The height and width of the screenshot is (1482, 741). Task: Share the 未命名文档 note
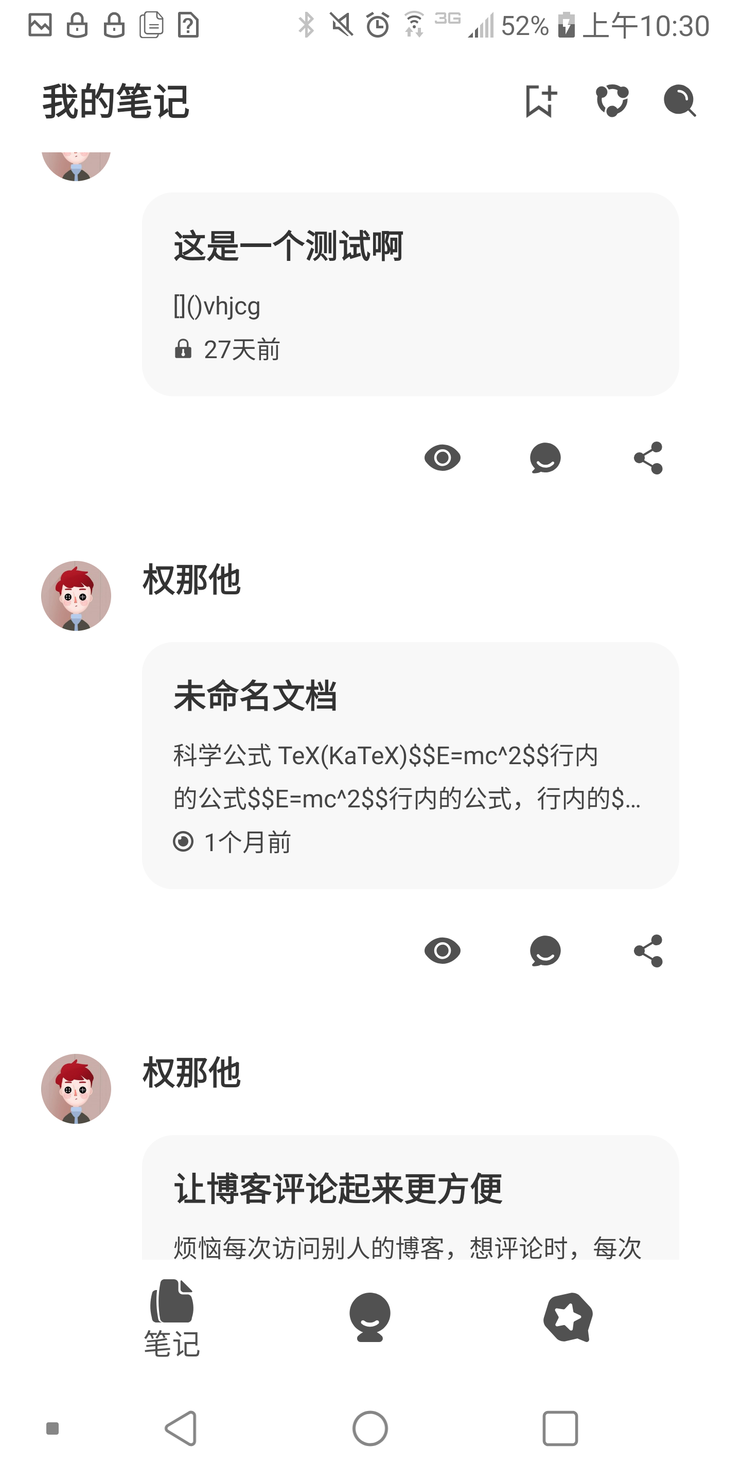click(648, 951)
